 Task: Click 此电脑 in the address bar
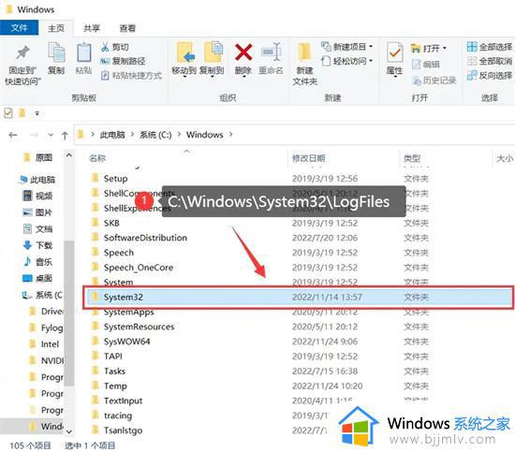pyautogui.click(x=112, y=135)
